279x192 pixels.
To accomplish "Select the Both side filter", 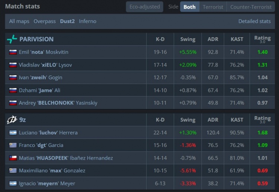I will pyautogui.click(x=189, y=7).
